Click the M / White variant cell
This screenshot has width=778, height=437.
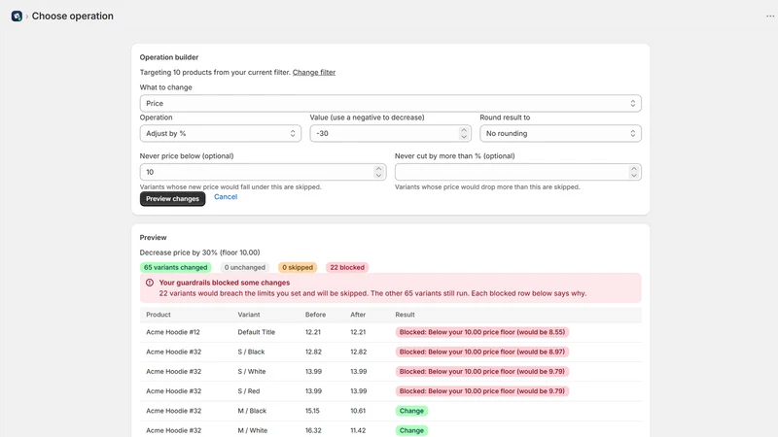[253, 430]
